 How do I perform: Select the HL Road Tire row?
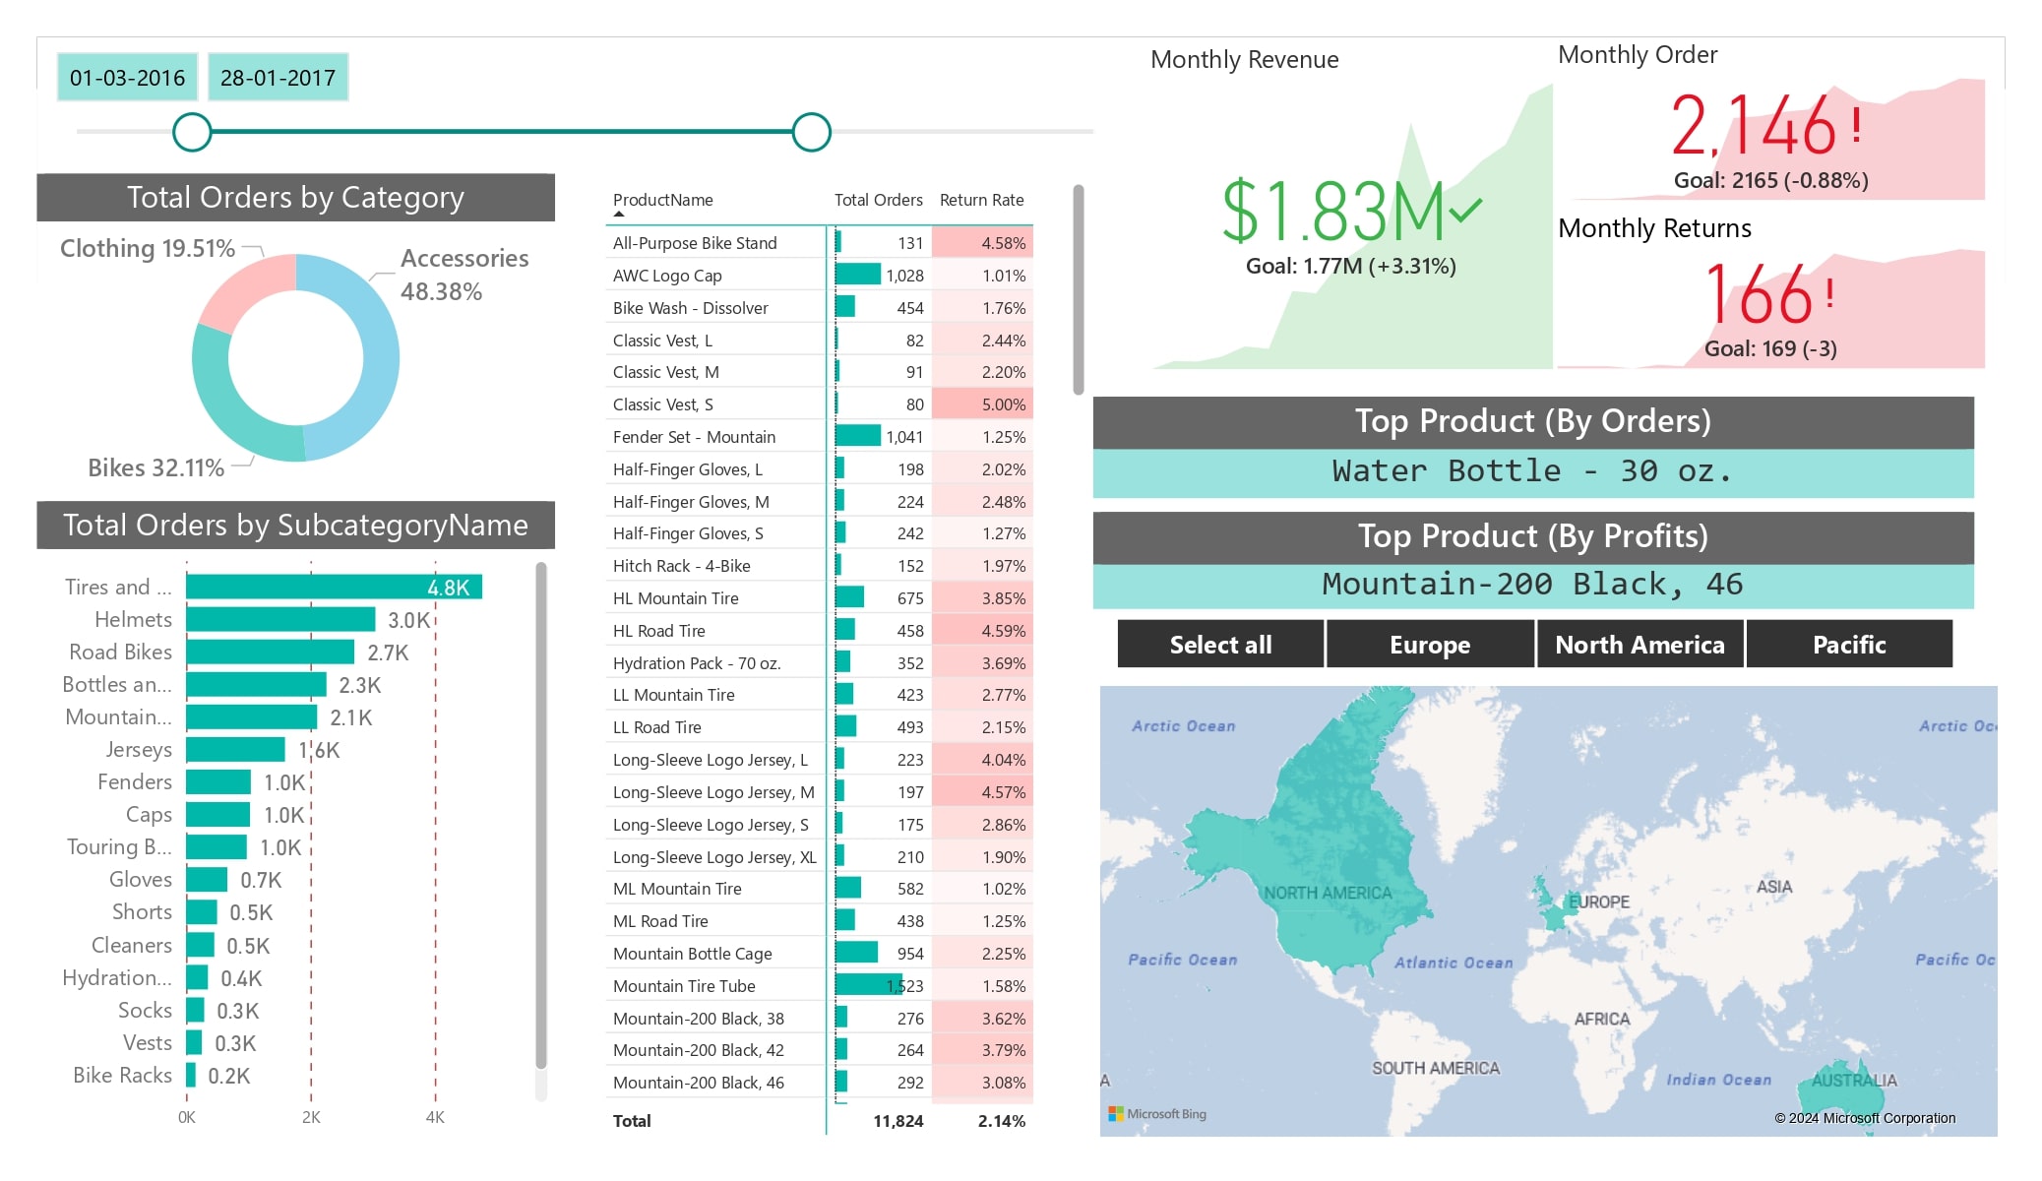click(819, 631)
